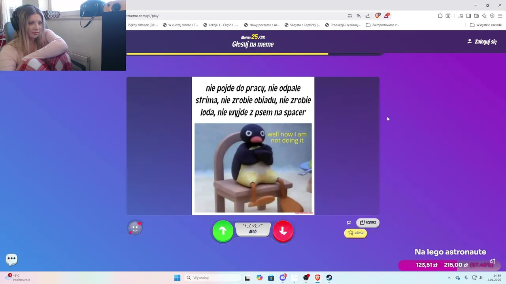
Task: Open Microsoft Store from the taskbar
Action: click(271, 278)
